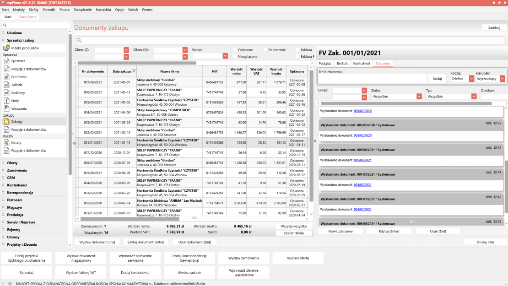
Task: Click the Wezwania sidebar icon
Action: (6, 108)
